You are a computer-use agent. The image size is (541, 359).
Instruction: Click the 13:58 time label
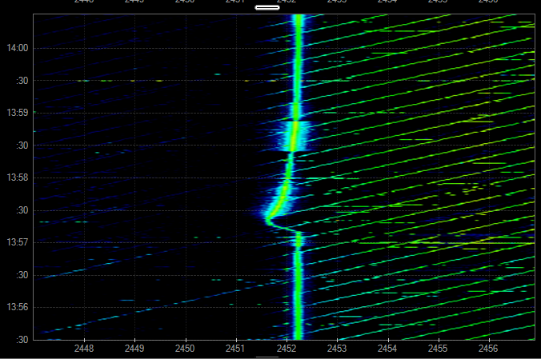(18, 178)
